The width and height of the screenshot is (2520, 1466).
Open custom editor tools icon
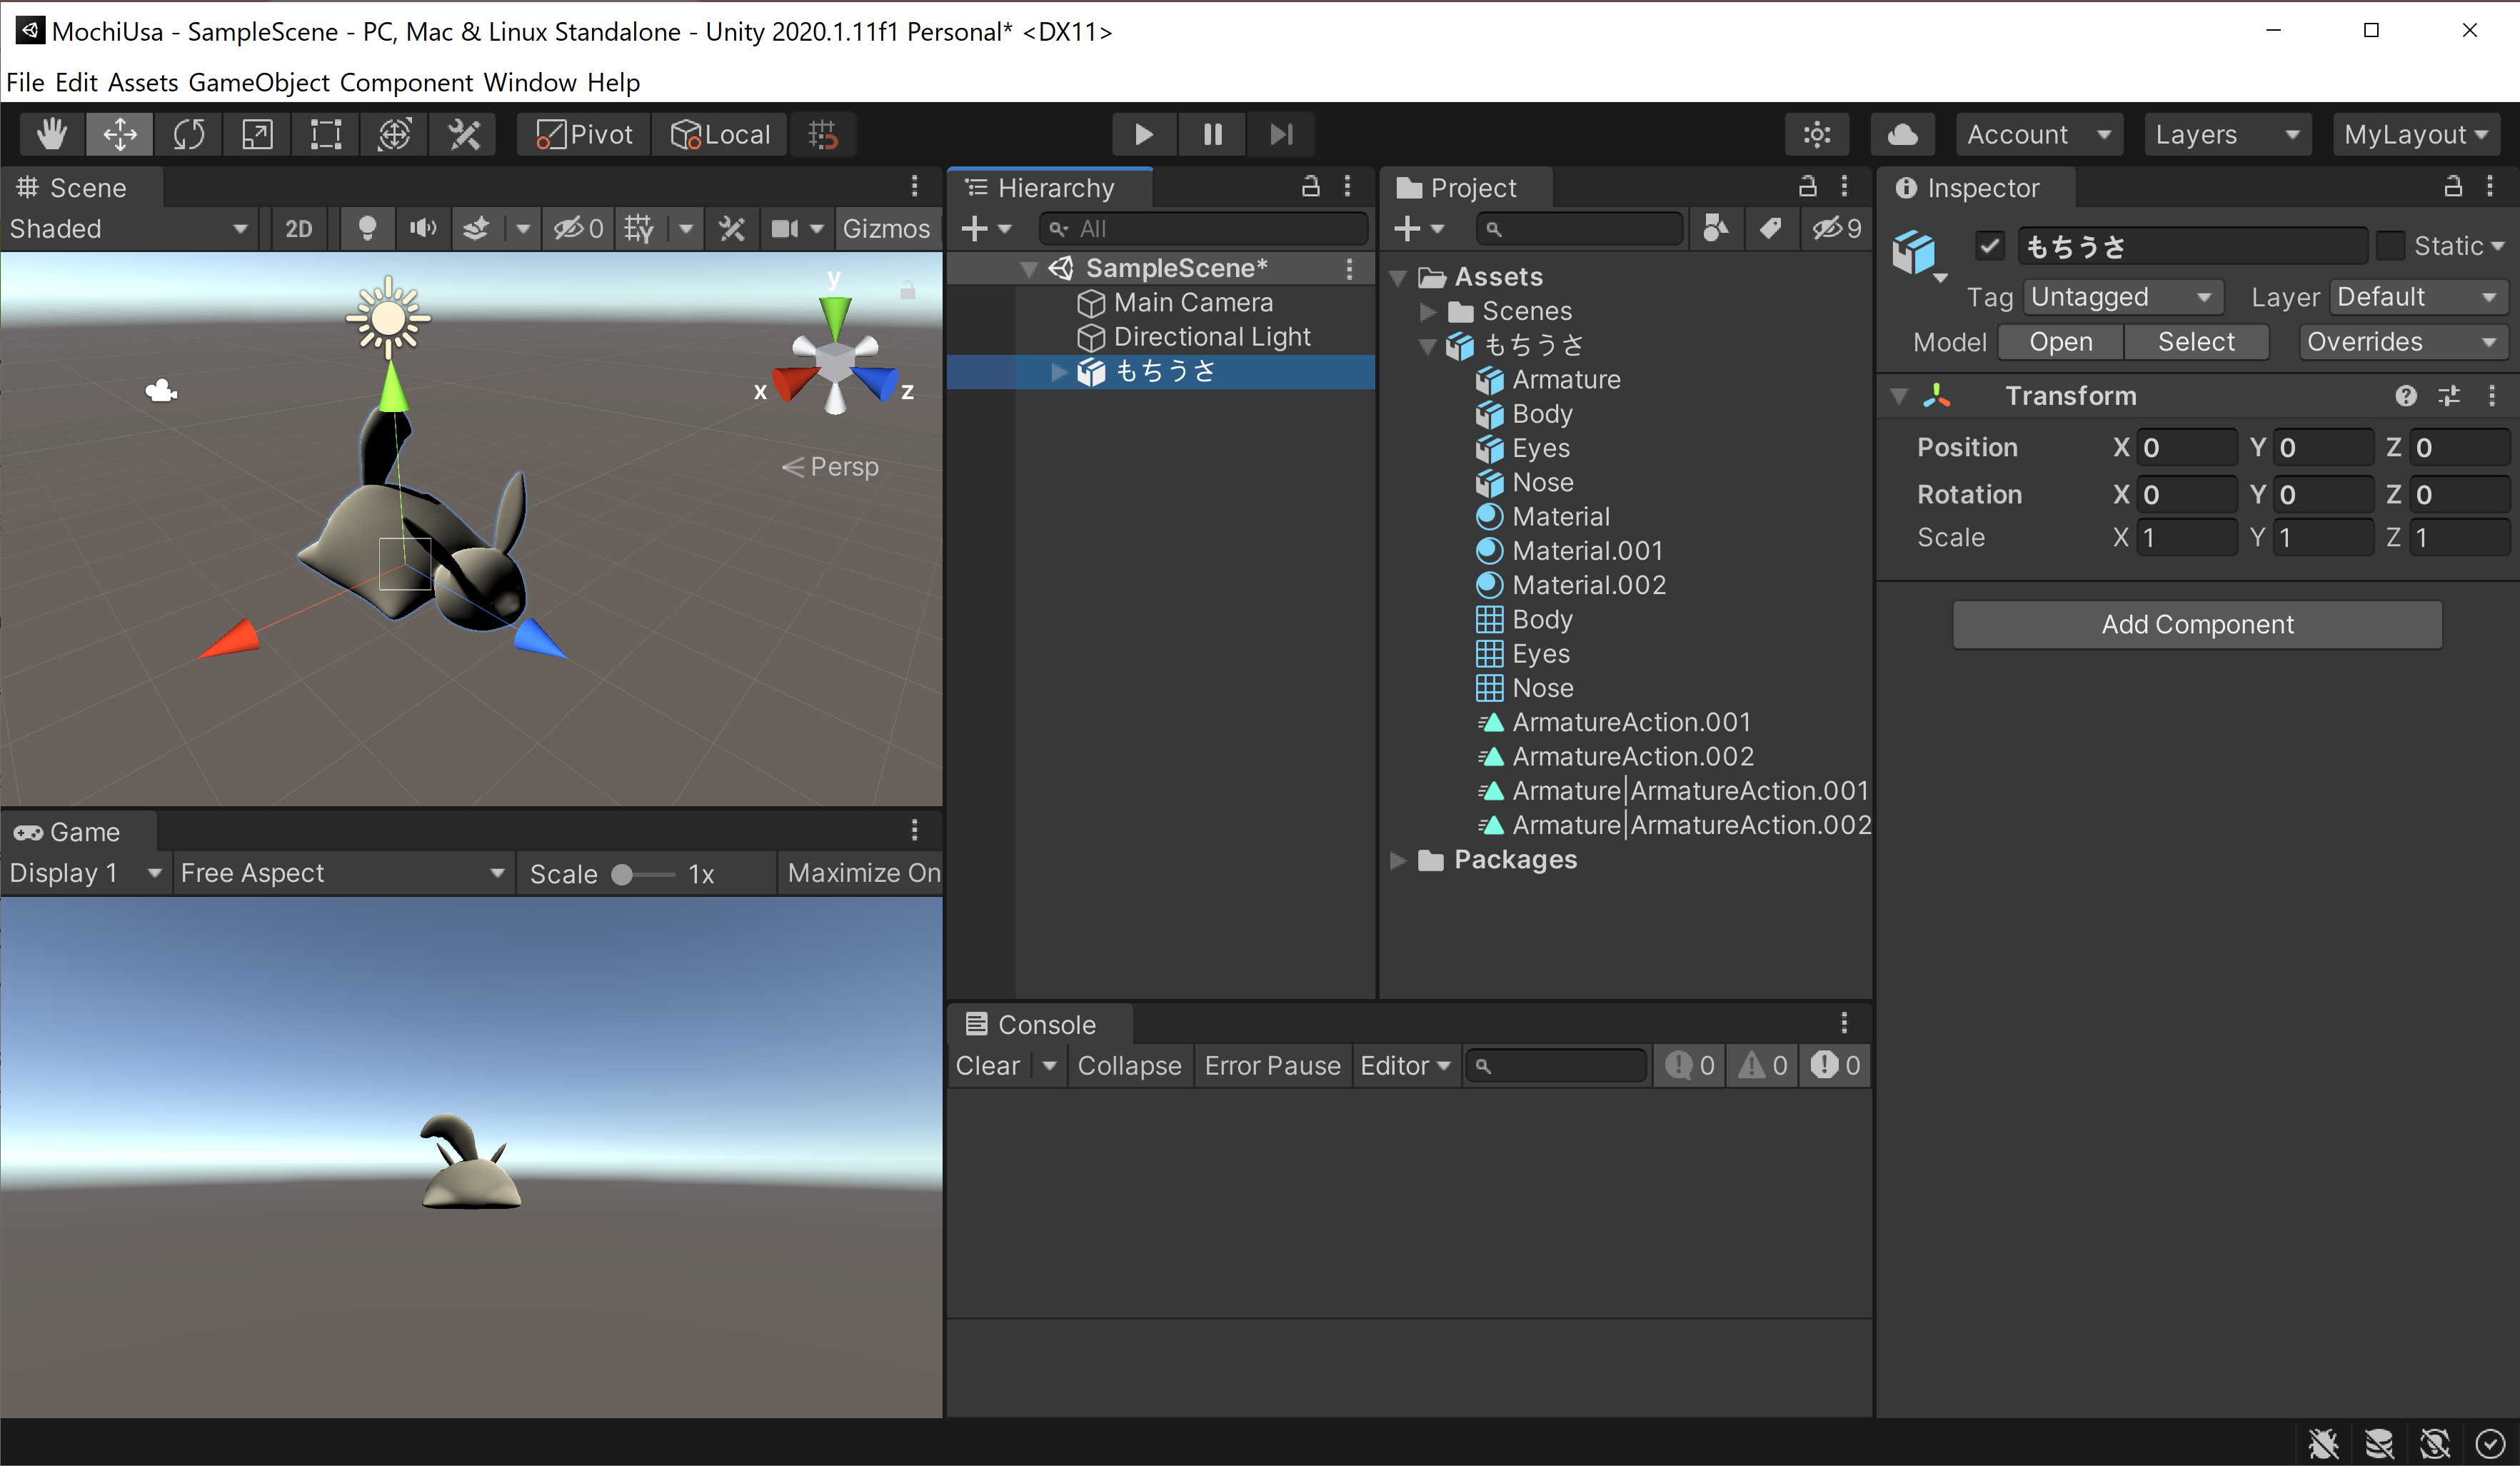coord(463,134)
